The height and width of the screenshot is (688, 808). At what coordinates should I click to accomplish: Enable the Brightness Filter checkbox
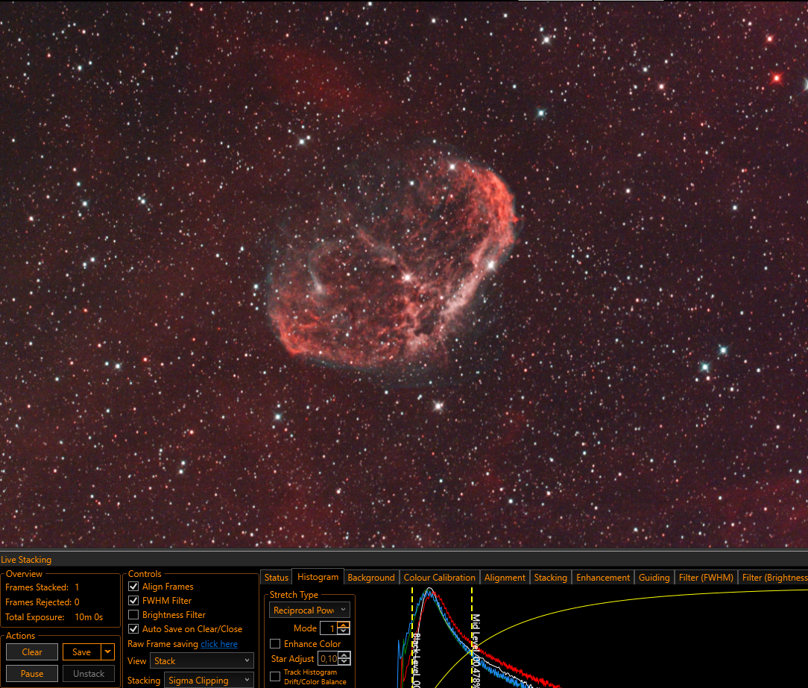(x=133, y=614)
